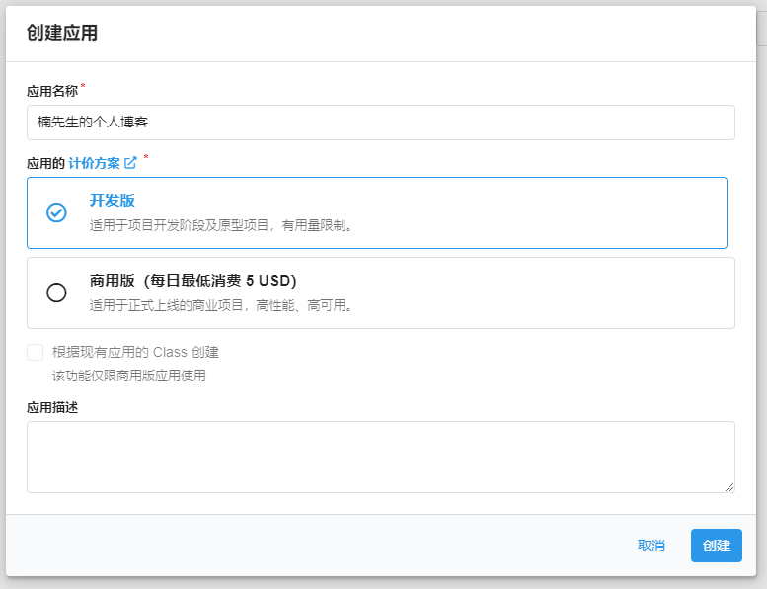
Task: Click the 应用的 label before the pricing link
Action: [45, 163]
